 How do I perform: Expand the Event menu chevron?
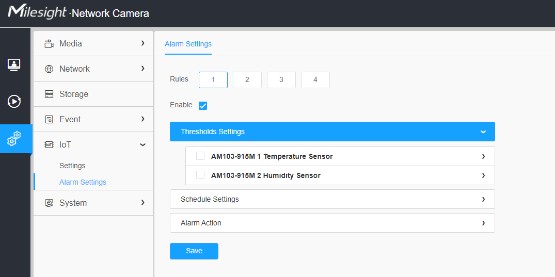(142, 119)
